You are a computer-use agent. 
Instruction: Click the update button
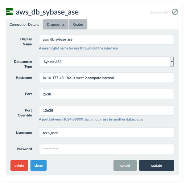coord(157,165)
